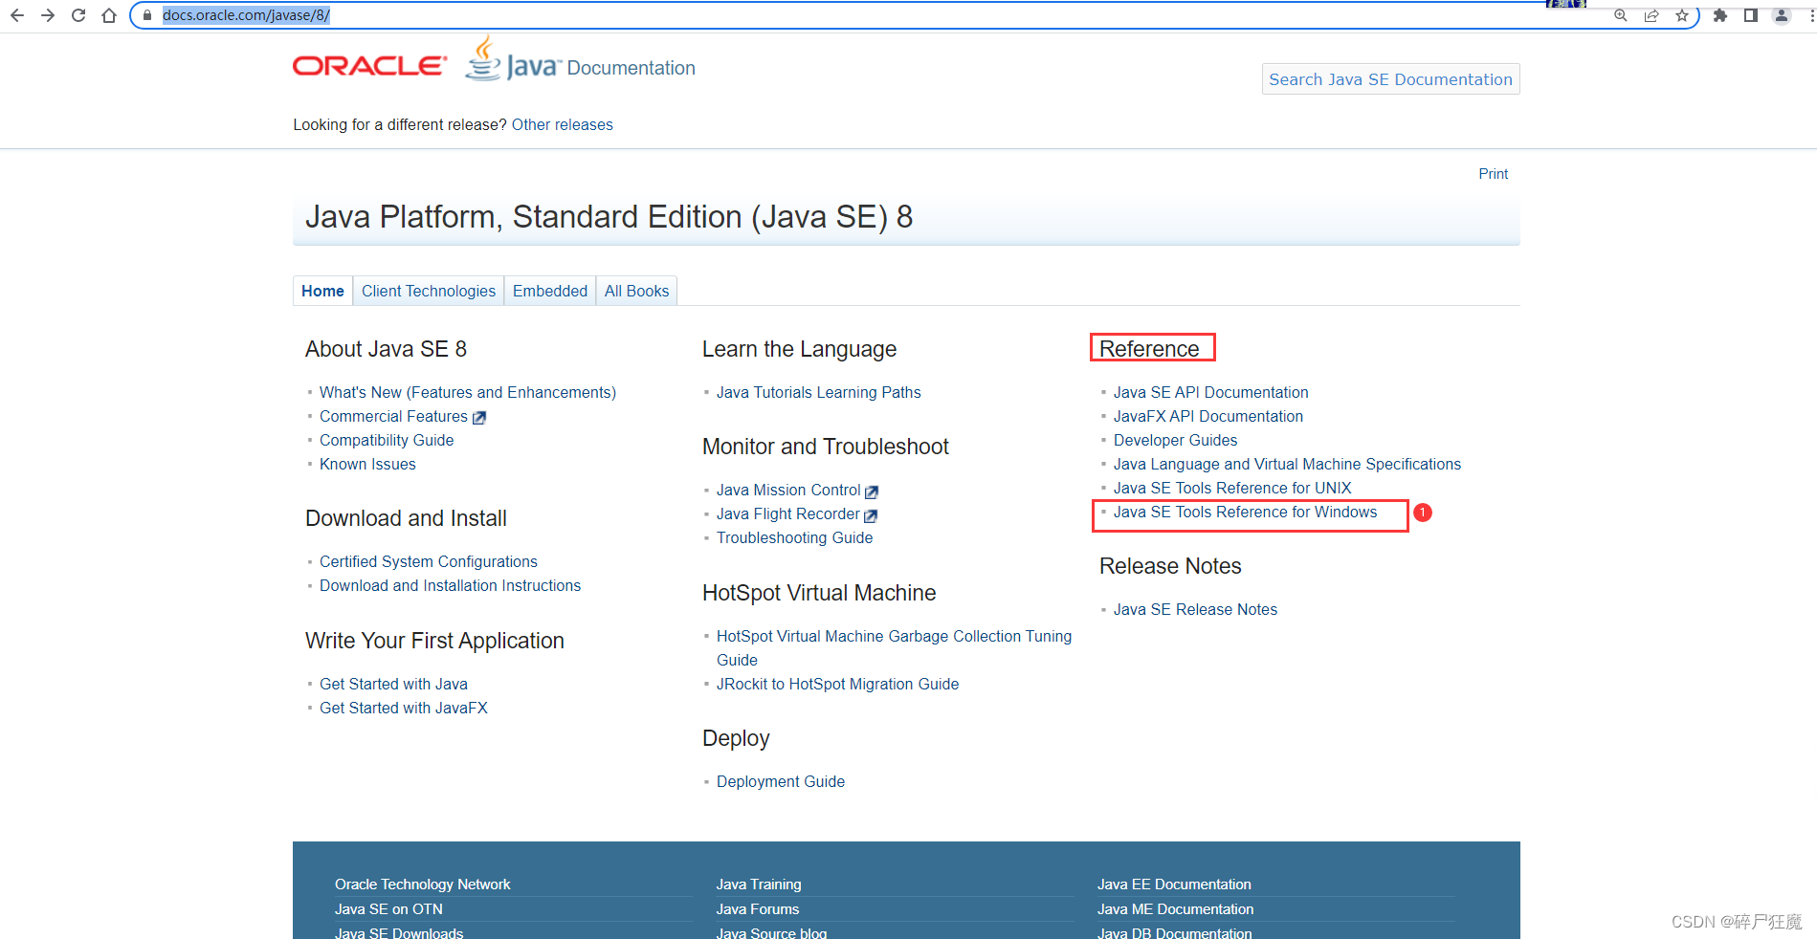Open Oracle logo home link
Image resolution: width=1817 pixels, height=939 pixels.
point(369,66)
